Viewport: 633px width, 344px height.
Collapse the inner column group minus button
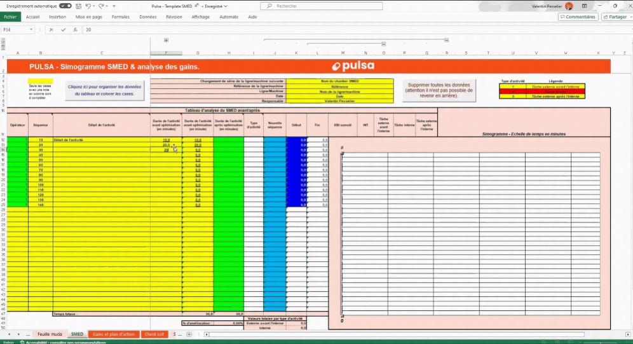point(383,44)
